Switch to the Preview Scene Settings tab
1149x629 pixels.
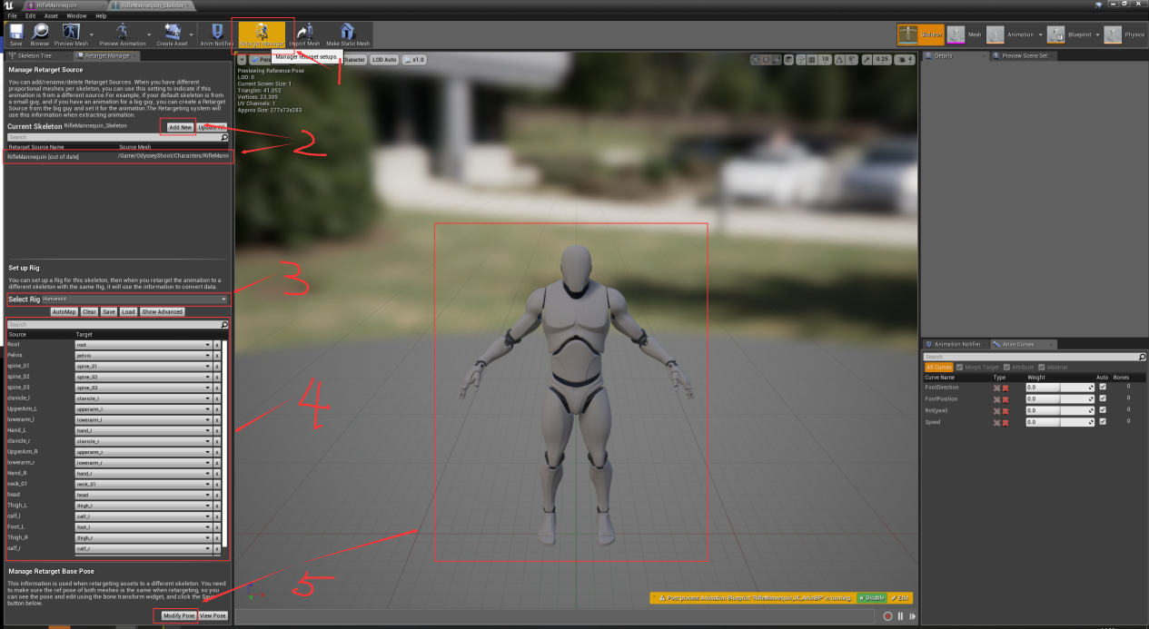(x=1025, y=56)
